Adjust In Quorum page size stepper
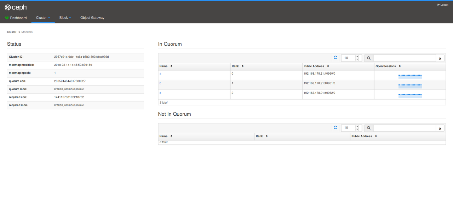Viewport: 453px width, 208px height. (x=357, y=58)
